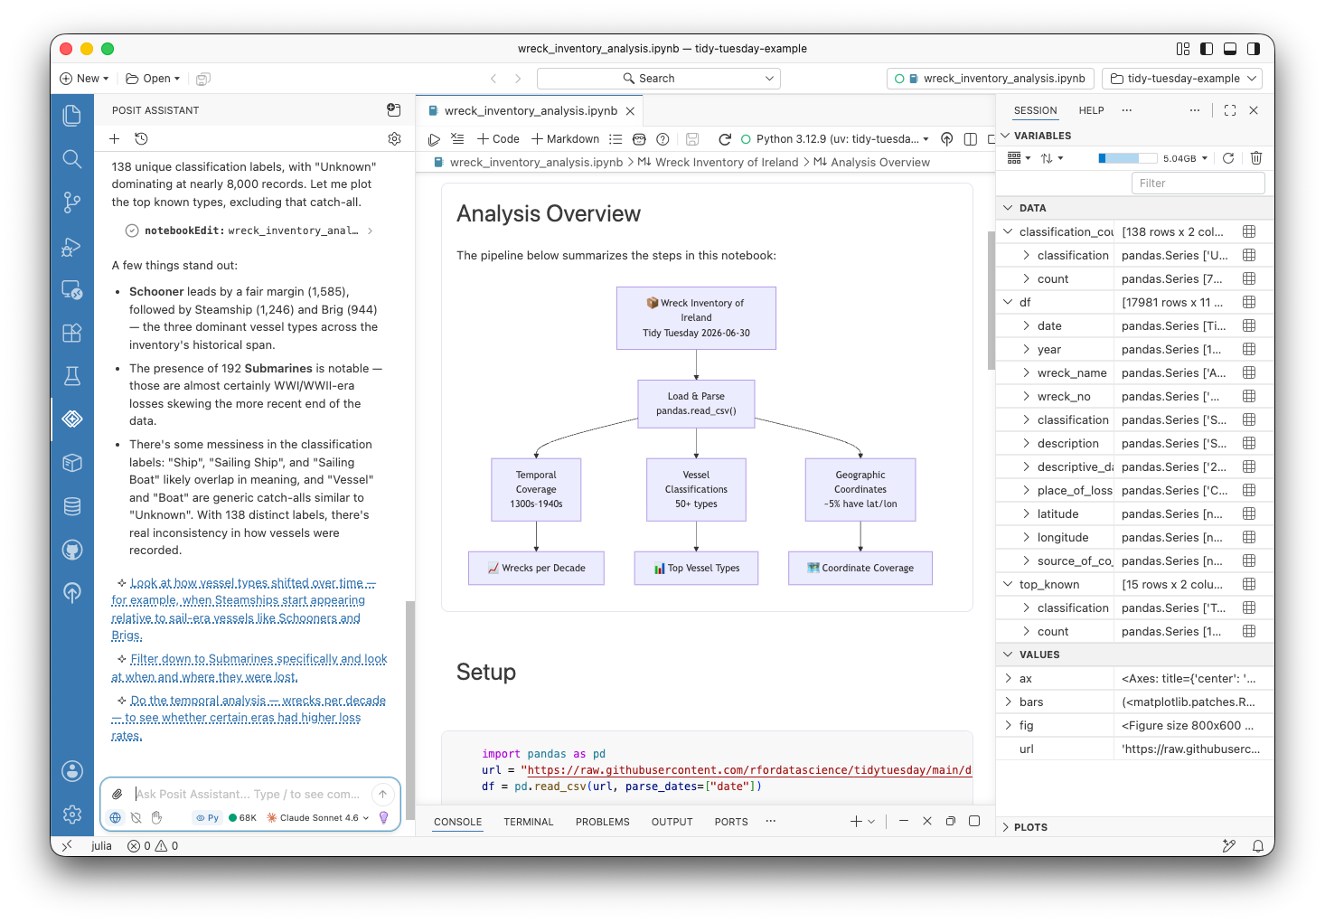Click the paperclip attach icon in chat
The height and width of the screenshot is (923, 1325).
pyautogui.click(x=117, y=794)
